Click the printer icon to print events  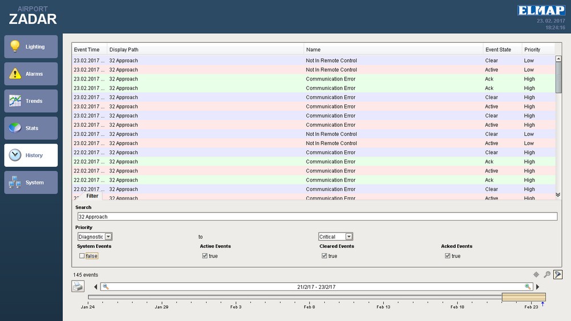(x=78, y=287)
